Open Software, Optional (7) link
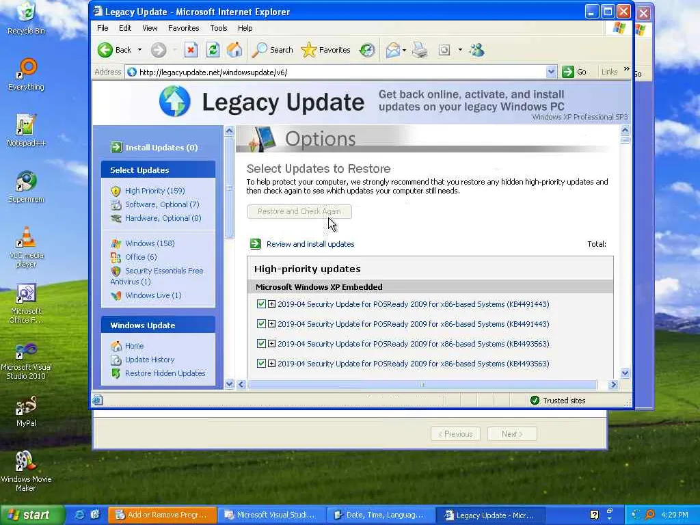Image resolution: width=700 pixels, height=525 pixels. [162, 204]
